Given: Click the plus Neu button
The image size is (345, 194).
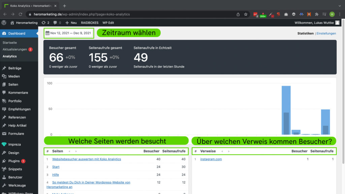Looking at the screenshot, I should click(71, 23).
